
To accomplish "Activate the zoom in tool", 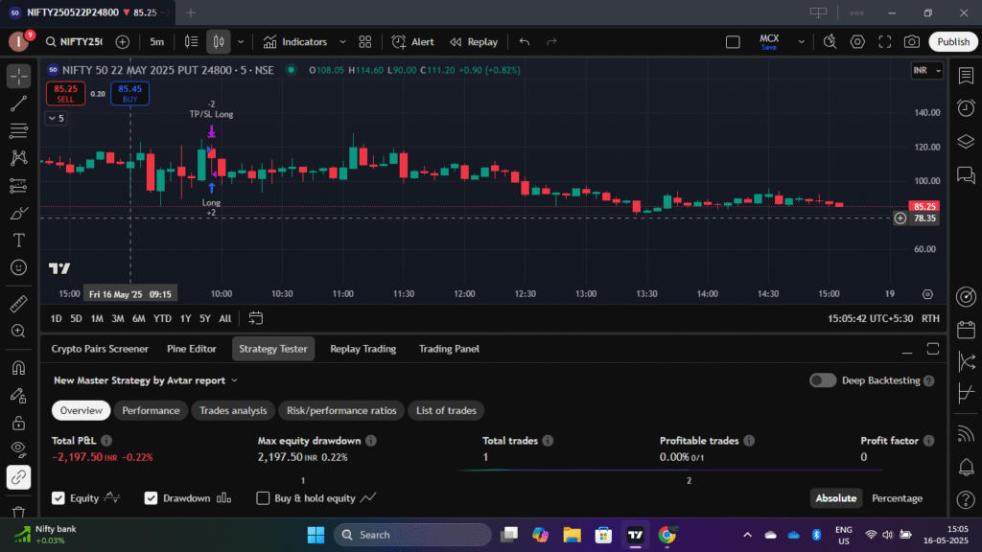I will tap(19, 331).
